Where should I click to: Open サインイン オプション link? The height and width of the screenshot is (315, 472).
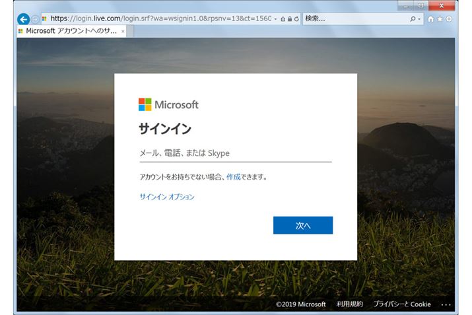[x=167, y=197]
